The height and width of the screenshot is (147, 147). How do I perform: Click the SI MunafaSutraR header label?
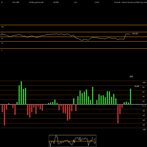(x=36, y=2)
